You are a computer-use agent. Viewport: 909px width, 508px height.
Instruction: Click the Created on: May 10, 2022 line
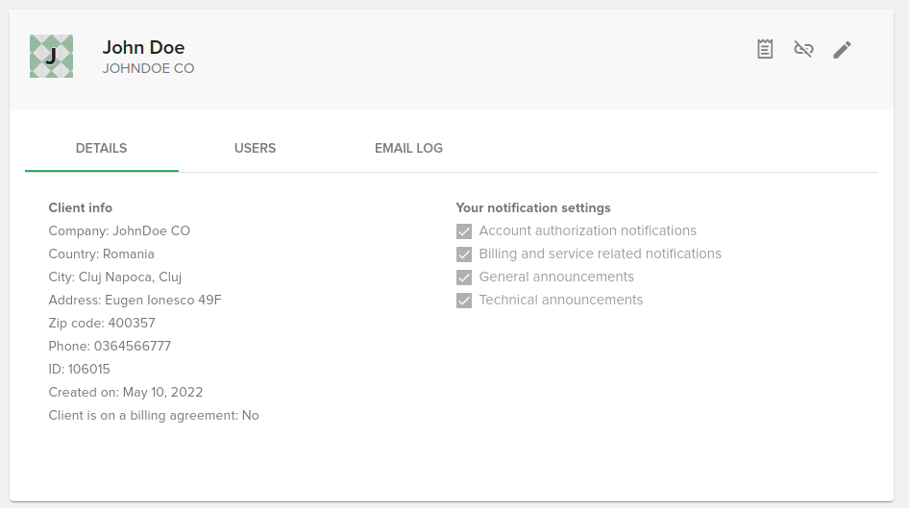pos(126,392)
